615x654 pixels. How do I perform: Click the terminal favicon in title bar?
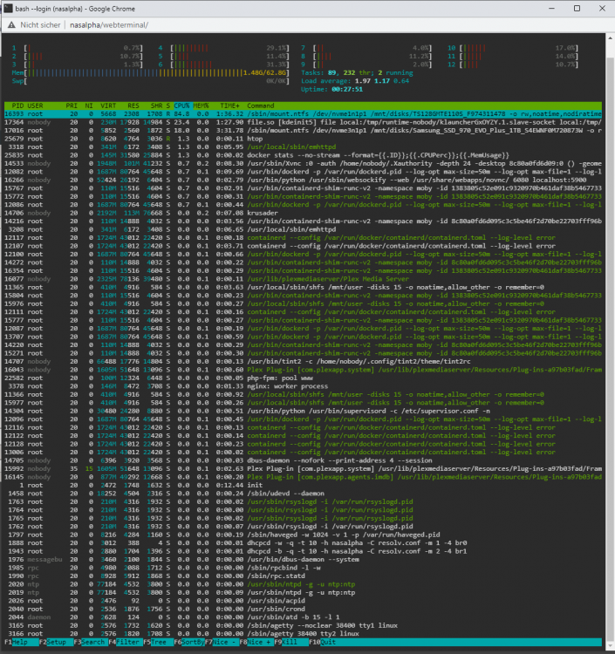coord(8,9)
